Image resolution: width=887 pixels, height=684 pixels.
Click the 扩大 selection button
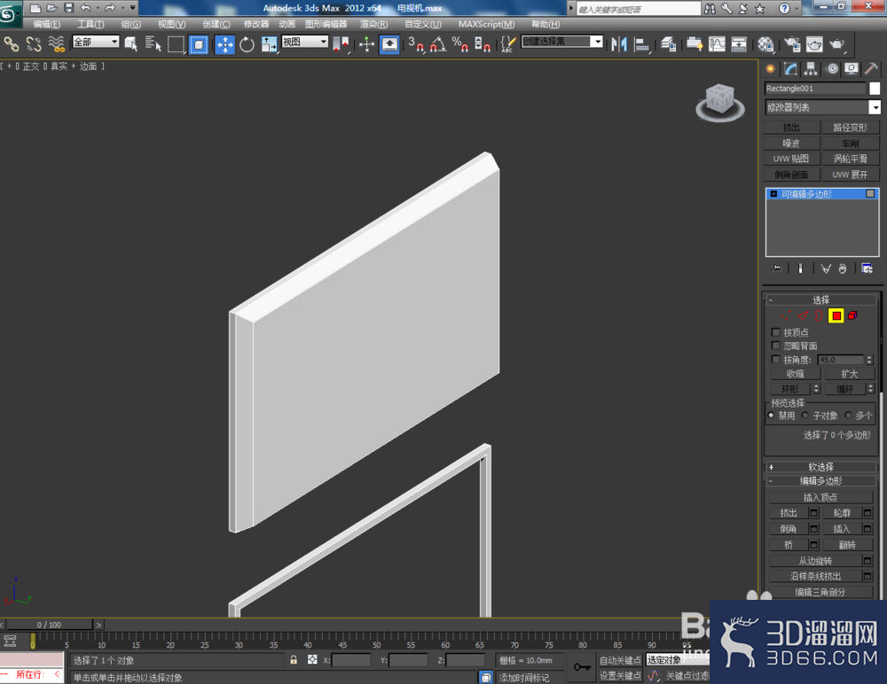tap(850, 374)
